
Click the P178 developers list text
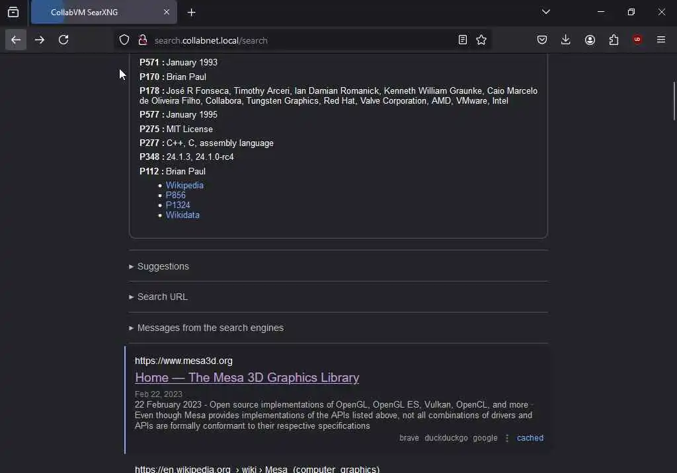(x=338, y=96)
